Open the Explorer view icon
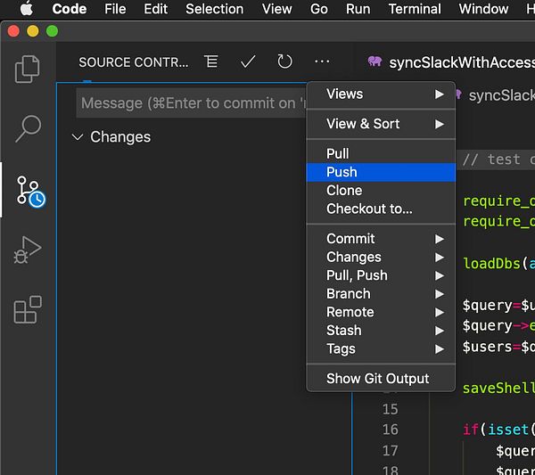Viewport: 535px width, 475px height. (x=28, y=69)
